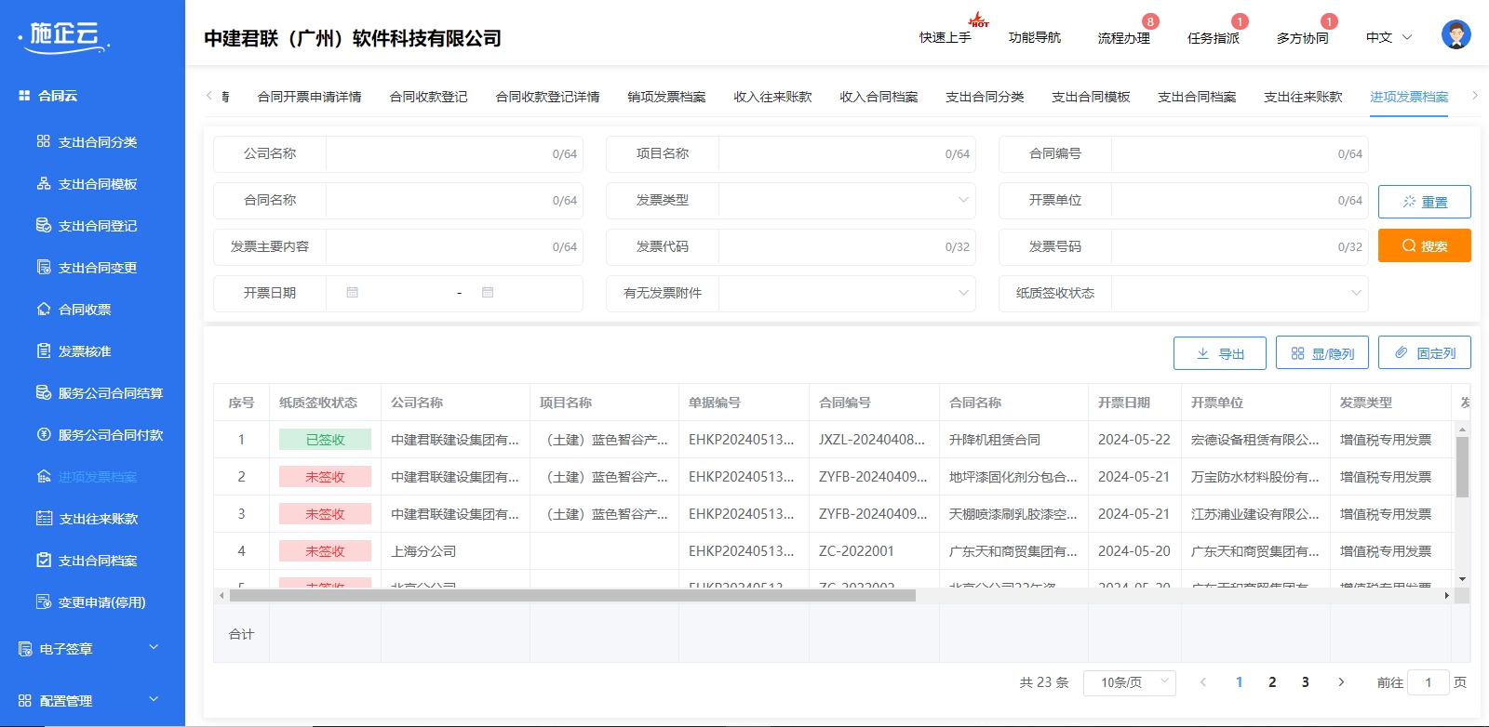Viewport: 1489px width, 727px height.
Task: Switch to 合同开票申请详情 tab
Action: 310,97
